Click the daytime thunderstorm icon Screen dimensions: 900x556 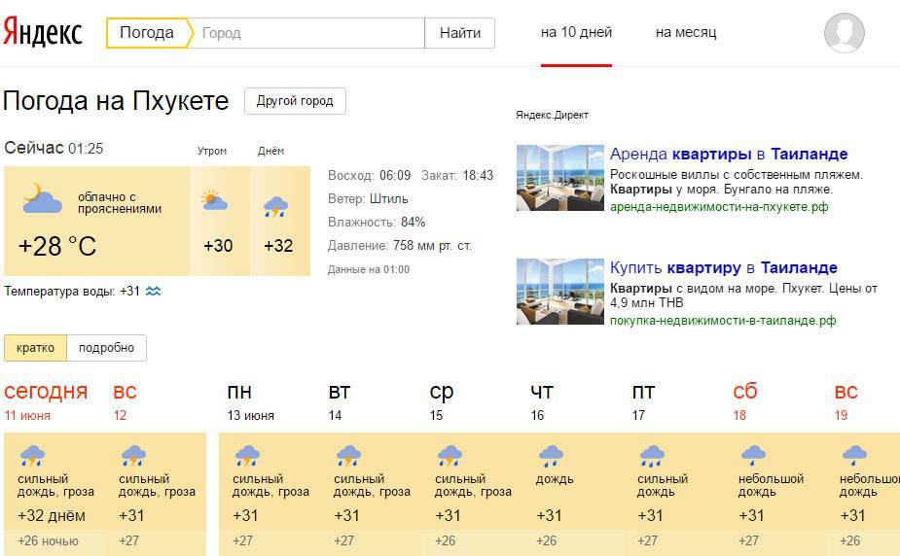[275, 206]
